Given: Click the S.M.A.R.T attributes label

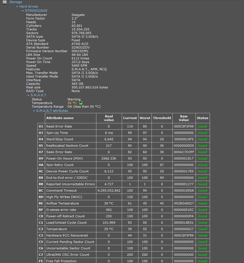Looking at the screenshot, I should (x=52, y=111).
